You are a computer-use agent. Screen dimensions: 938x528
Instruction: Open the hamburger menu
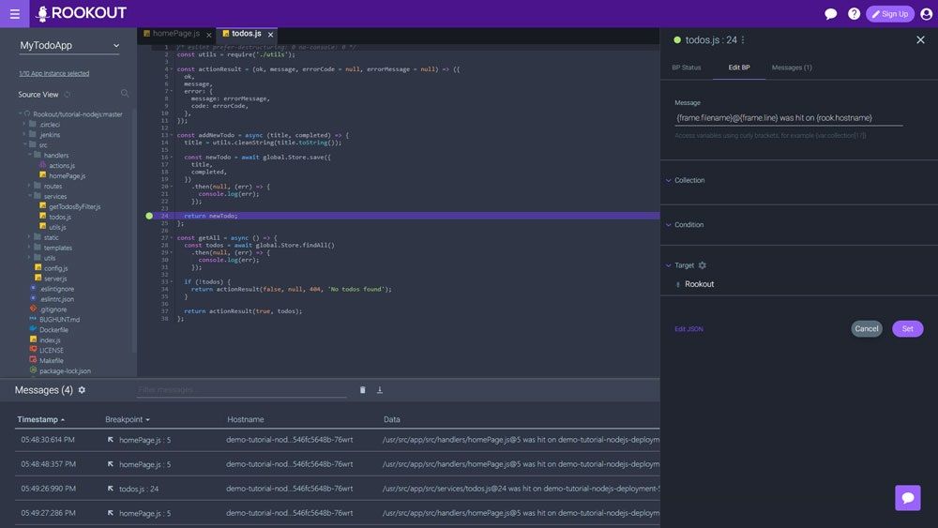pyautogui.click(x=14, y=14)
